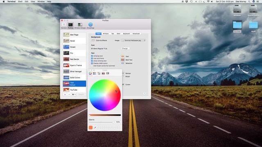Open the background Image popup menu
This screenshot has width=262, height=147.
133,40
